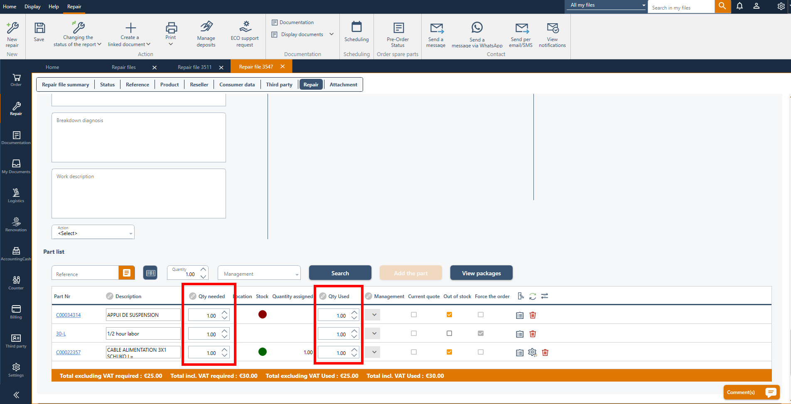
Task: Switch to the Attachment tab
Action: pyautogui.click(x=344, y=85)
